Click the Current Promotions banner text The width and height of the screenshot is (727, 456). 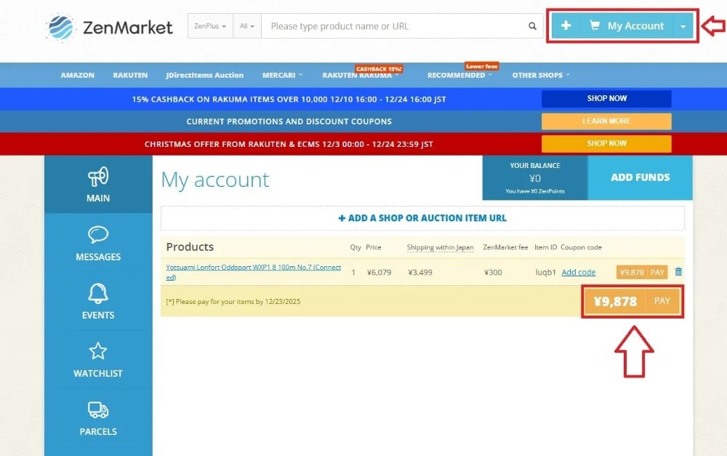289,121
